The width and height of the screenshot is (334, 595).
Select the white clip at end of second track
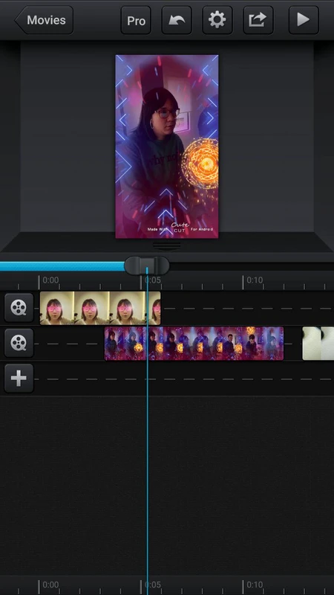(x=318, y=344)
